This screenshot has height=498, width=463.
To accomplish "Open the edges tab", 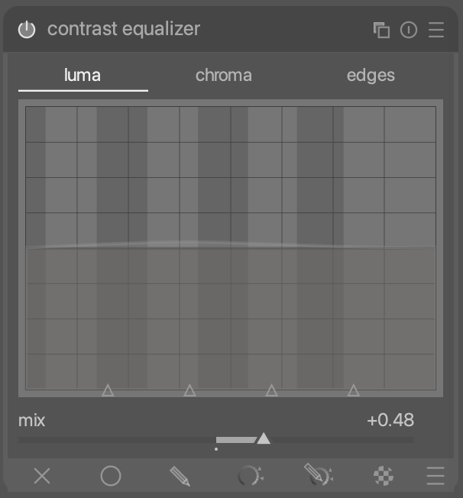I will coord(371,75).
